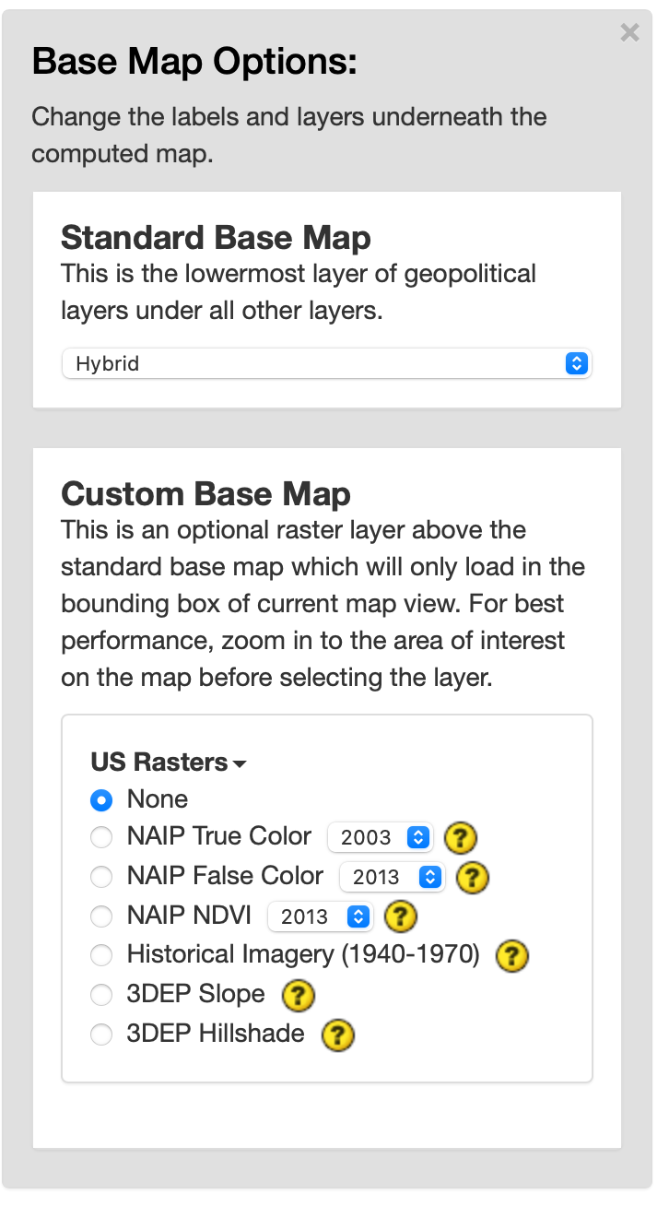Choose the NAIP False Color layer

tap(101, 876)
